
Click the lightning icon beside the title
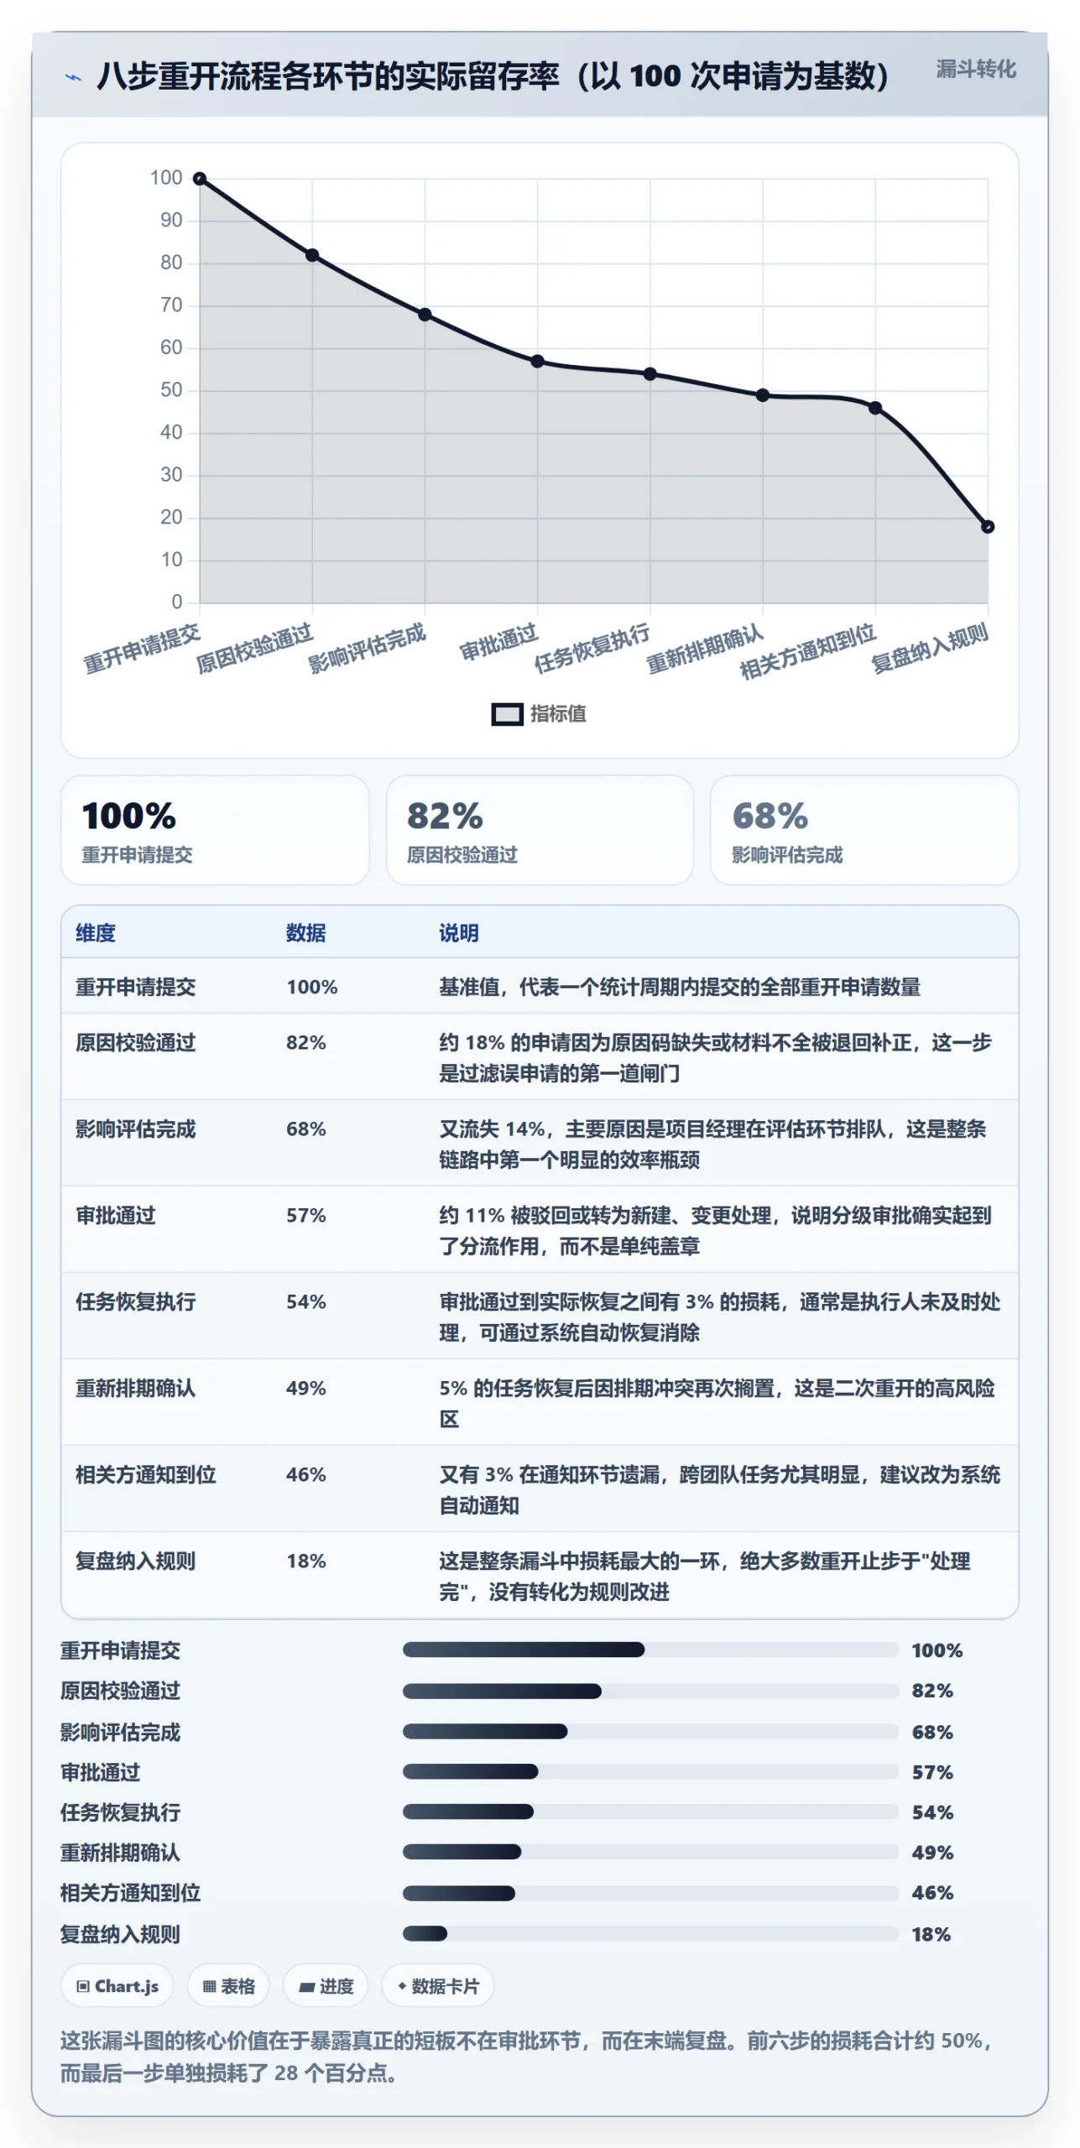coord(73,77)
